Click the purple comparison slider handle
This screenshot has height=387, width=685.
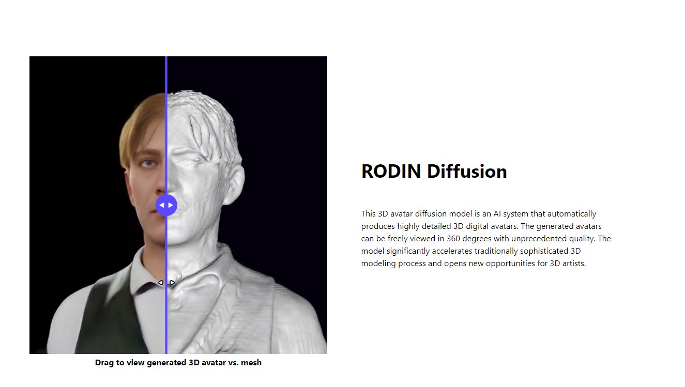pyautogui.click(x=166, y=205)
